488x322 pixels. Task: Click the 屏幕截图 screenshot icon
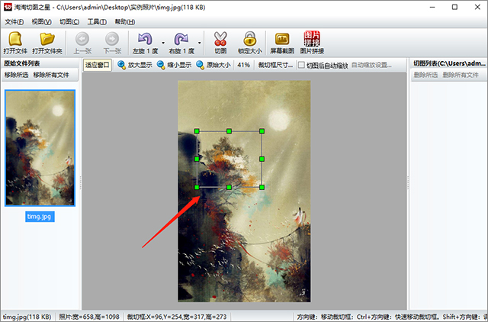click(x=282, y=38)
